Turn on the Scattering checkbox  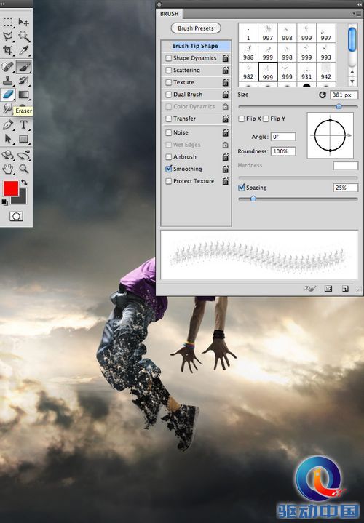click(169, 71)
